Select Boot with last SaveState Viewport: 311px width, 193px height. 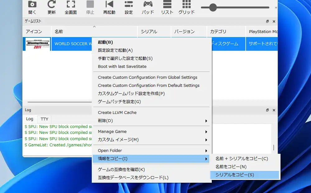[x=122, y=66]
